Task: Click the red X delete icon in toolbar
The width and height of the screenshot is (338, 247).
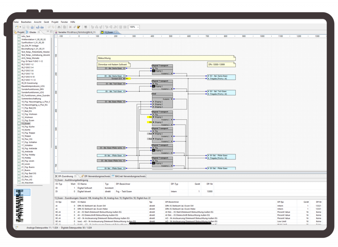Action: [x=70, y=27]
